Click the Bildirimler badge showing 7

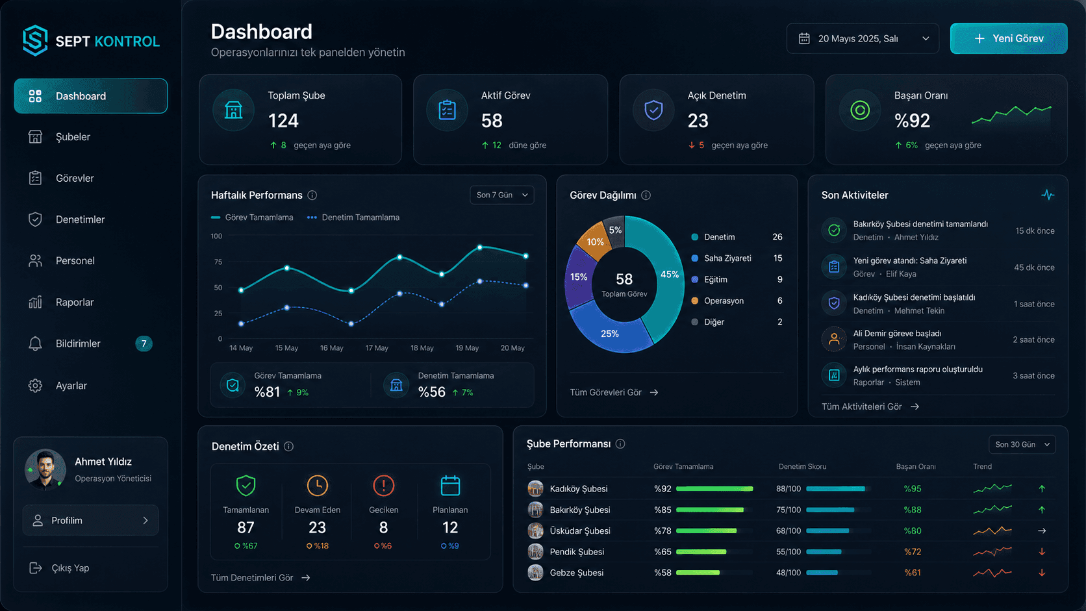click(144, 343)
